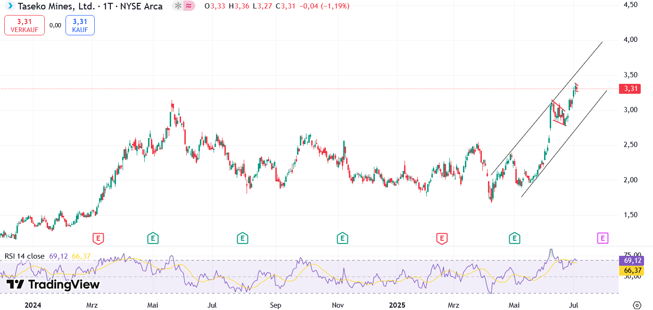Image resolution: width=653 pixels, height=310 pixels.
Task: Click the 2,00 price scale label
Action: point(630,180)
